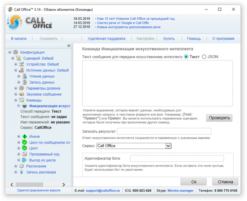Click the Способ передачи: Текст row
Image resolution: width=247 pixels, height=201 pixels.
click(x=41, y=111)
